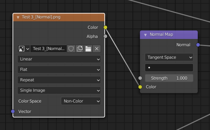Viewport: 210px width, 130px height.
Task: Toggle fake user shield icon
Action: [71, 49]
